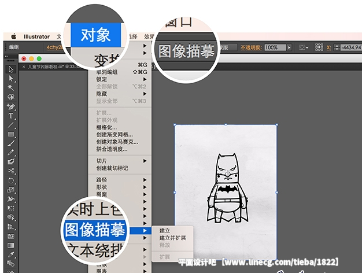
Task: Activate the Eyedropper tool
Action: (11, 254)
